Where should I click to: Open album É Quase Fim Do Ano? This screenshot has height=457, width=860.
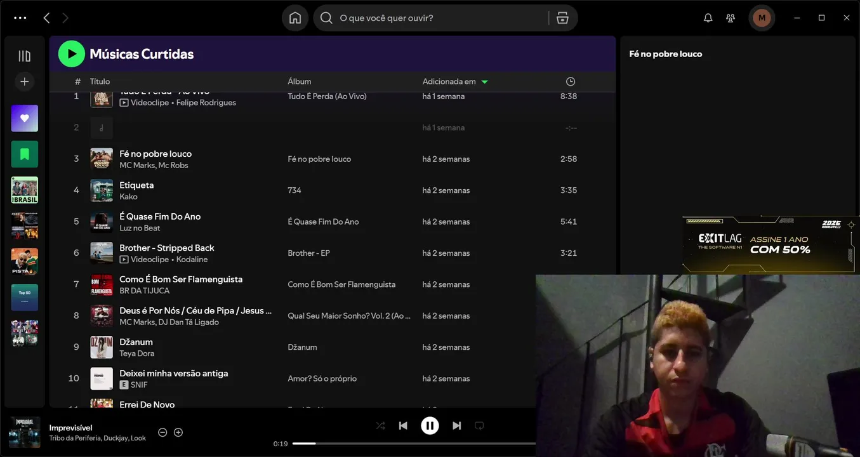click(323, 222)
